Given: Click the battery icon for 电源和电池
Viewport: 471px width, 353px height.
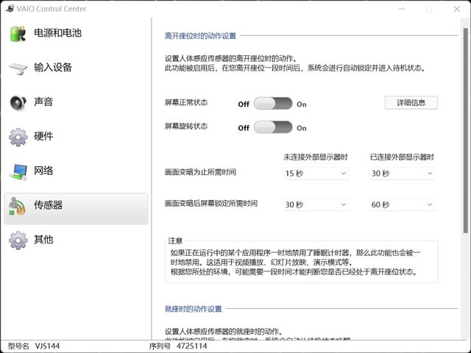Looking at the screenshot, I should click(x=18, y=33).
